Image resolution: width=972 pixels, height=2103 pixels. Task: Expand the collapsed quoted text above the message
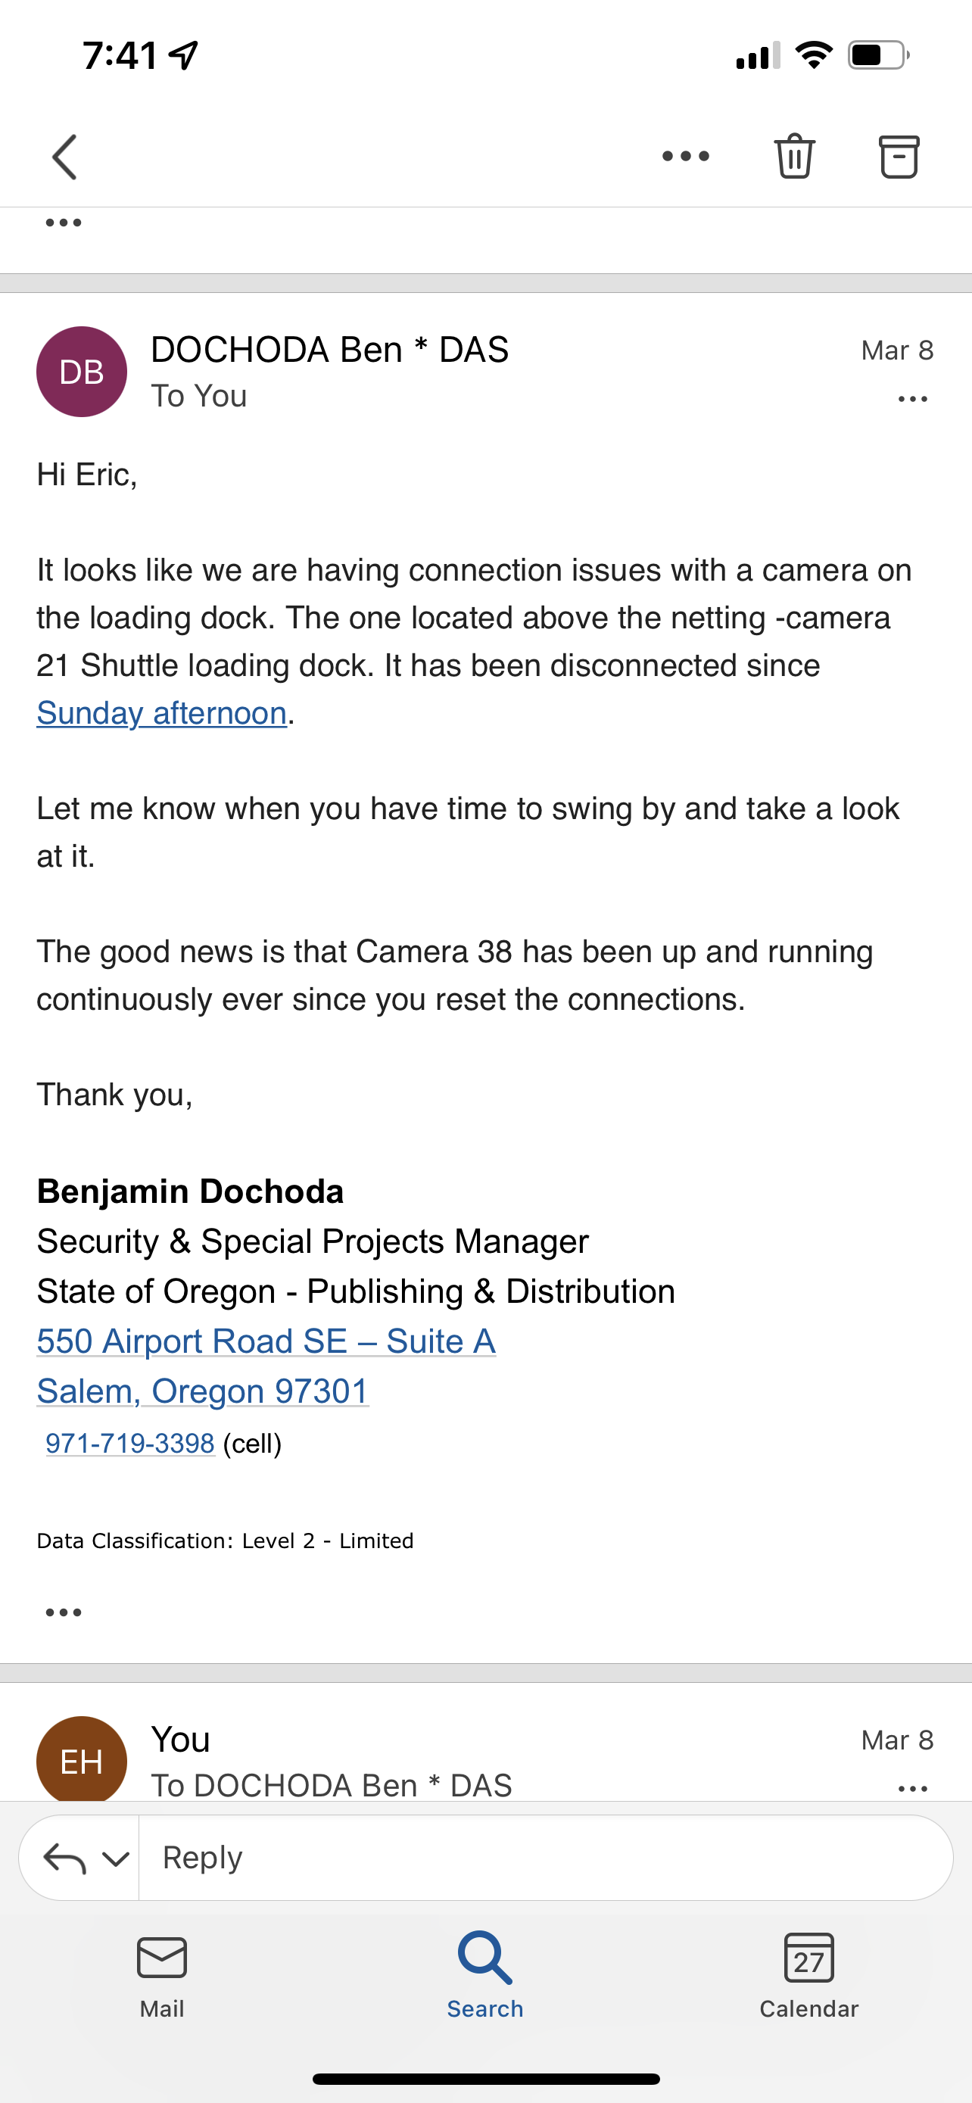64,223
